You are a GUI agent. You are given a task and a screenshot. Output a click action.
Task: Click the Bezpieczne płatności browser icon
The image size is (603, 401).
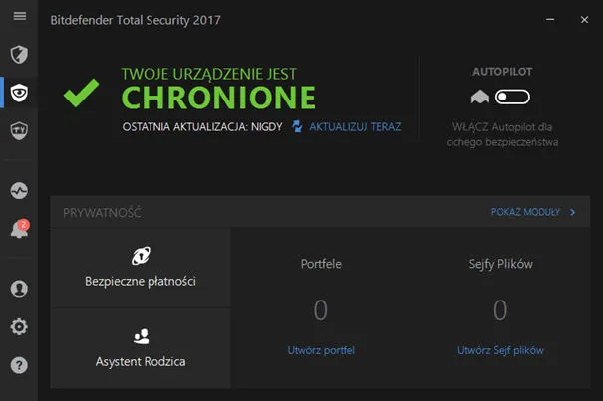(x=141, y=256)
